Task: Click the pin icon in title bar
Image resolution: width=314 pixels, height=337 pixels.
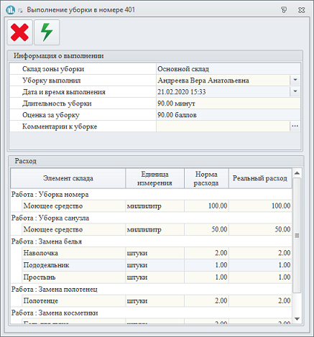Action: point(284,10)
